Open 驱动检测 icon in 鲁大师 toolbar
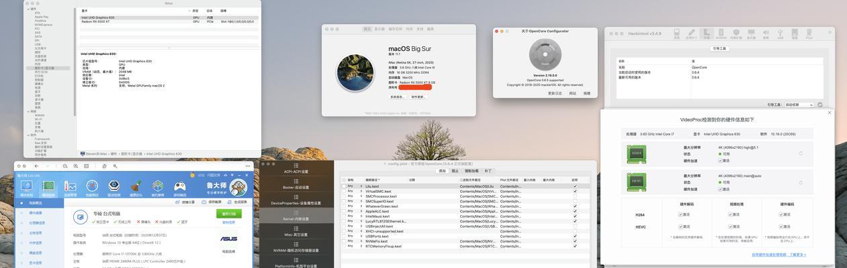Viewport: 847px width, 268px height. click(114, 187)
